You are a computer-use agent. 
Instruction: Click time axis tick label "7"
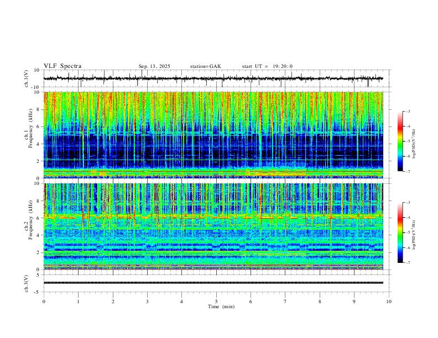pos(285,302)
